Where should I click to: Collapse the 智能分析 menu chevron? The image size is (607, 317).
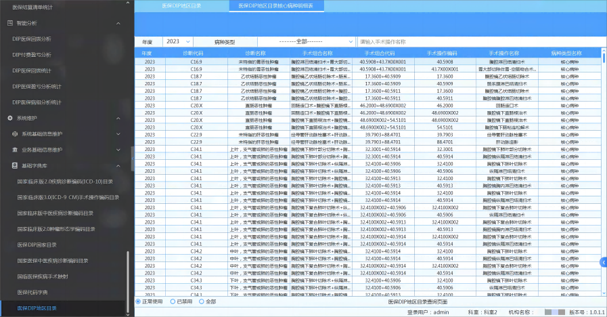[x=118, y=23]
